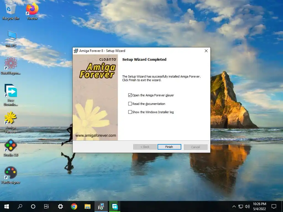Open volume control tray icon
The width and height of the screenshot is (283, 212).
tap(247, 206)
